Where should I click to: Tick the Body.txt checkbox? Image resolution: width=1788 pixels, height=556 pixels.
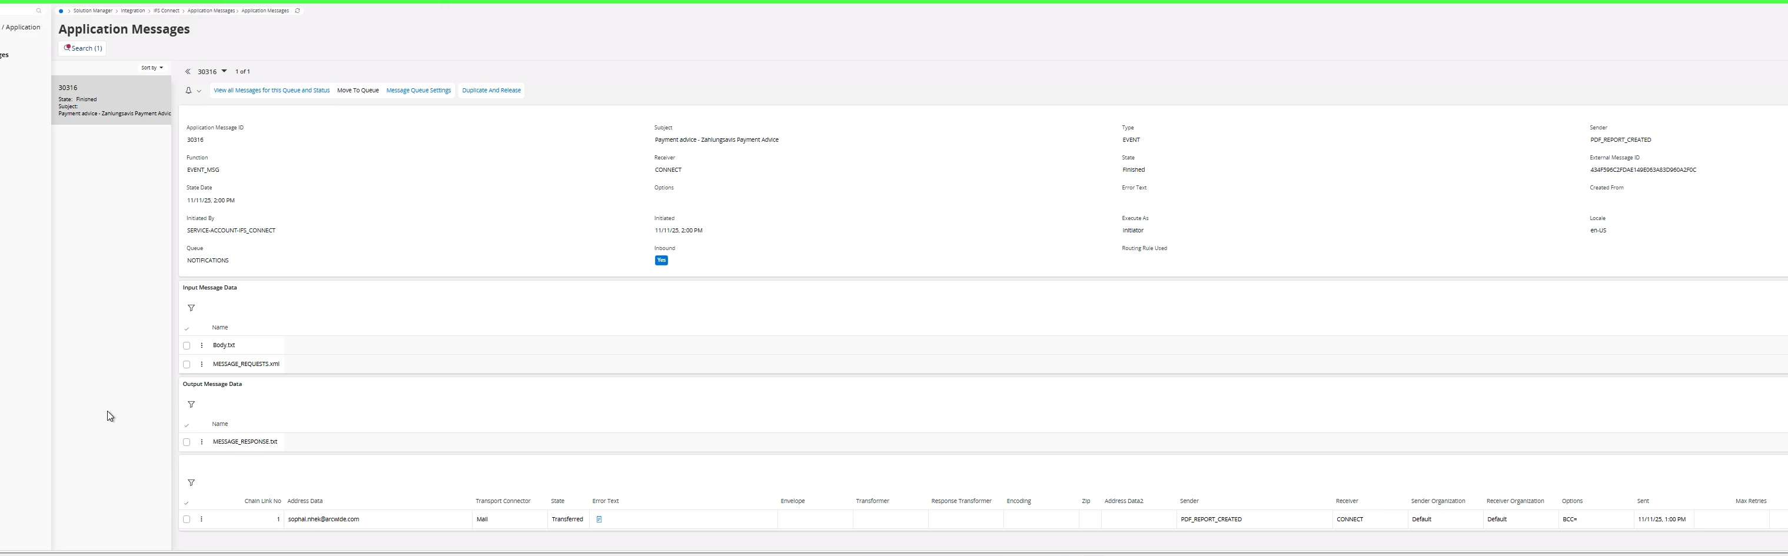click(x=187, y=346)
